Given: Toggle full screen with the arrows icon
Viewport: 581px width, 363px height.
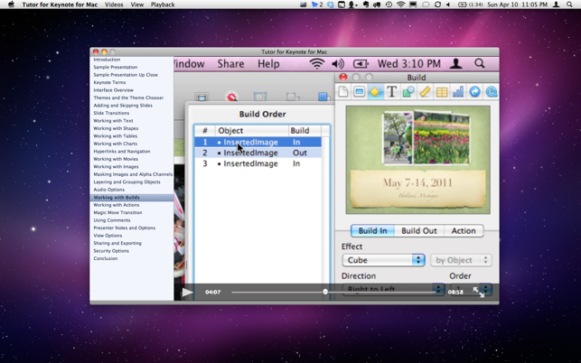Looking at the screenshot, I should pos(478,292).
